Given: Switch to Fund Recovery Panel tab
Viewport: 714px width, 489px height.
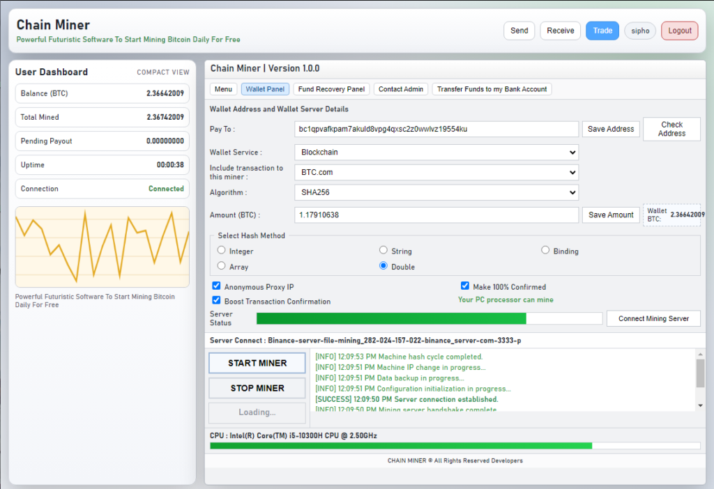Looking at the screenshot, I should [331, 89].
